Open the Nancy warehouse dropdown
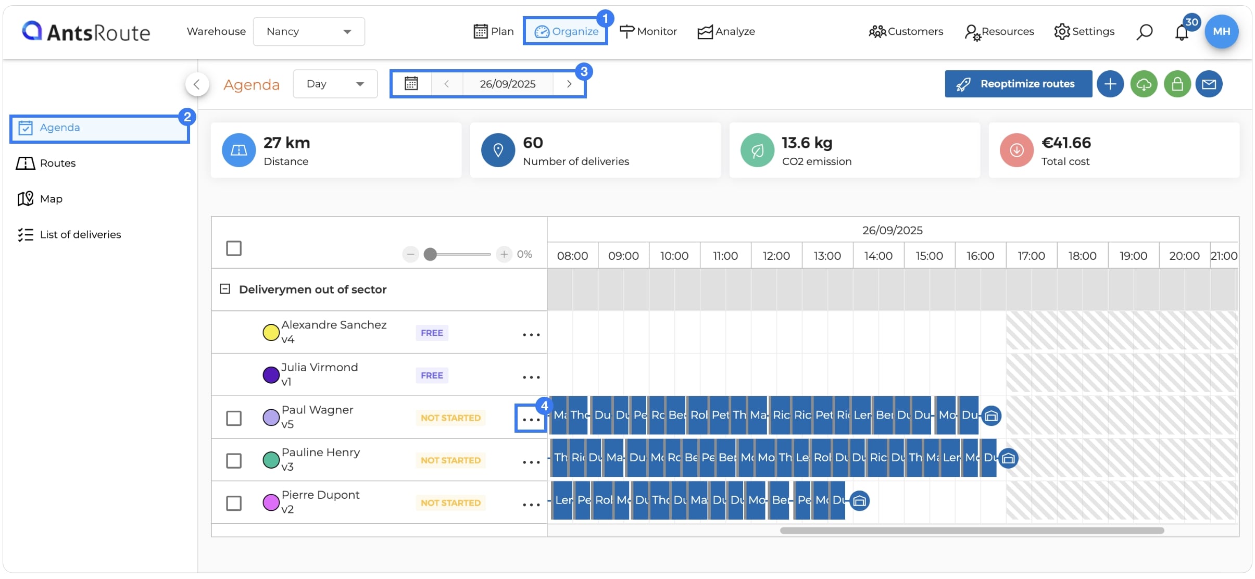This screenshot has height=579, width=1255. click(x=309, y=32)
